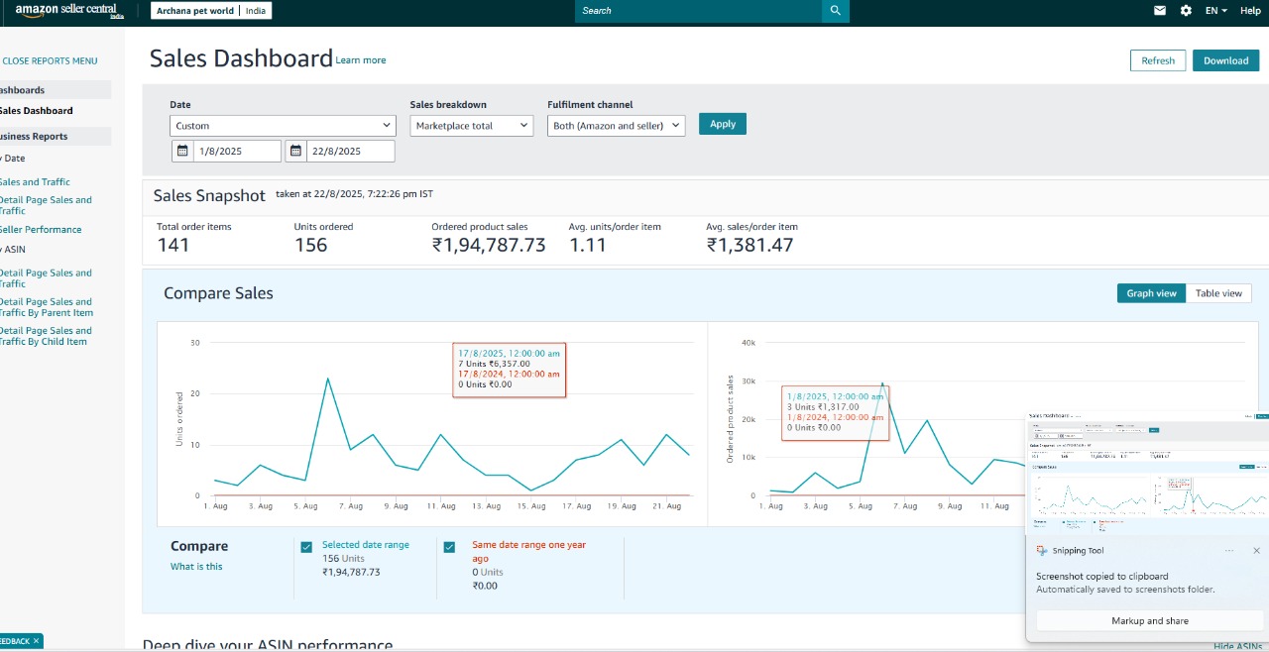Click the Apply button

(x=722, y=124)
